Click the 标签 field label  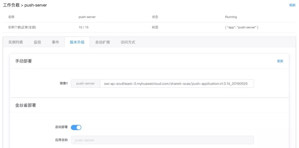coord(155,27)
